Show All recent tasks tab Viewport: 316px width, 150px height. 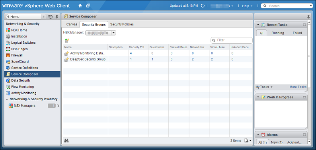[261, 33]
